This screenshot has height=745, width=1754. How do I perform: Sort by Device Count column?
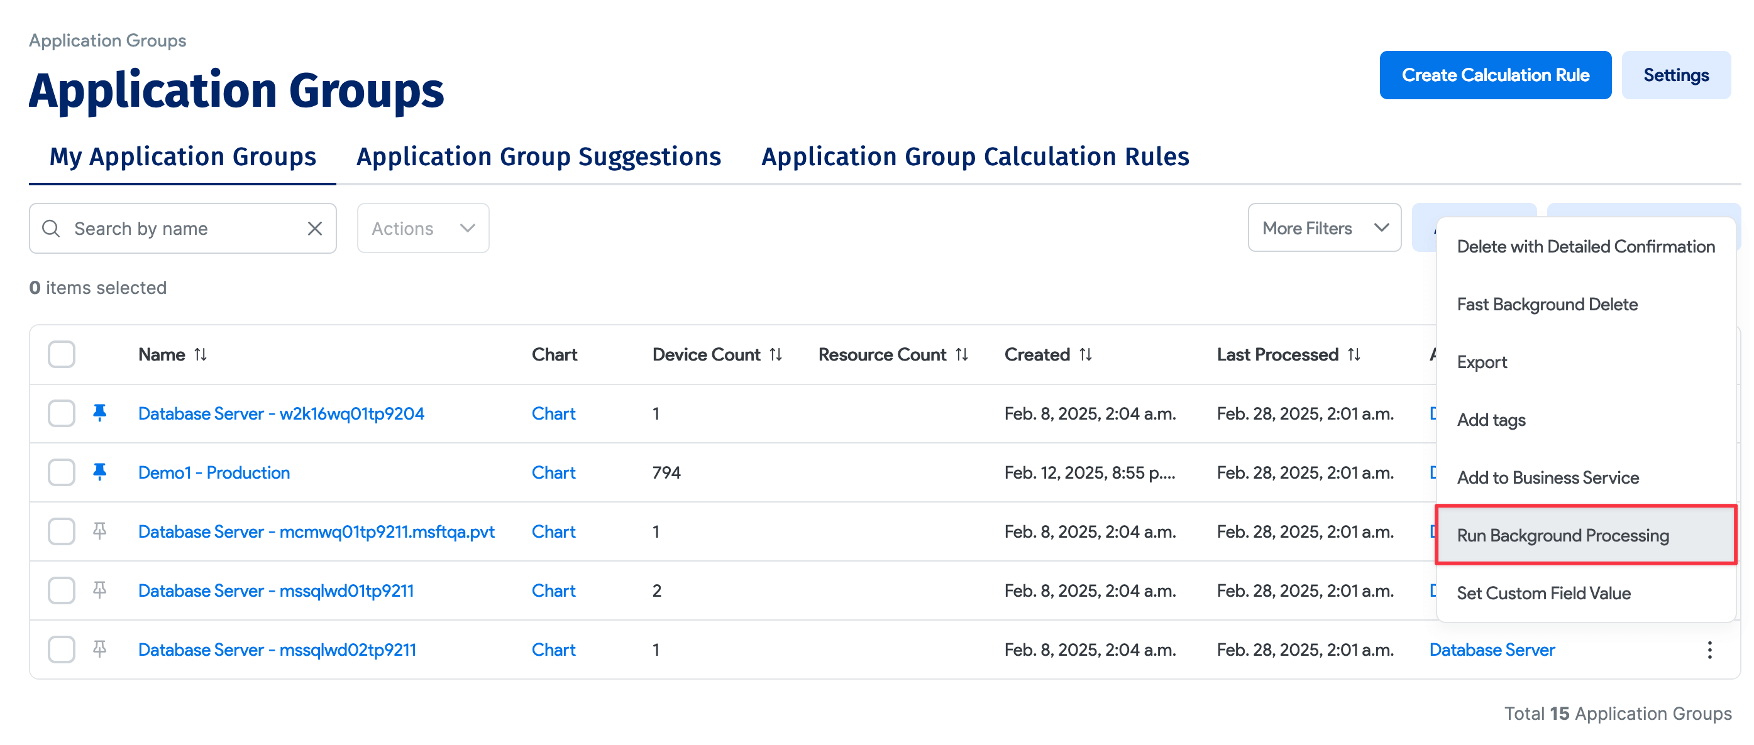776,354
